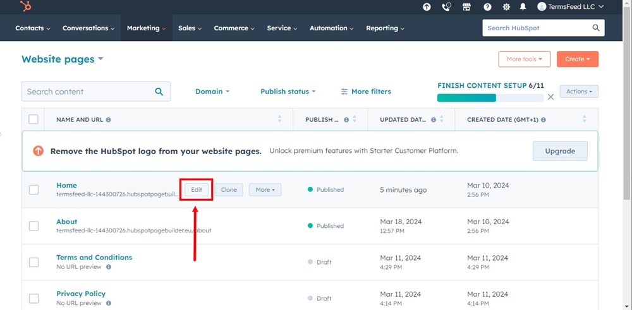Image resolution: width=632 pixels, height=310 pixels.
Task: Open the More tools dropdown
Action: (525, 59)
